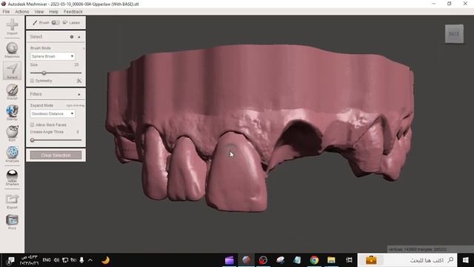Open File Explorer from the taskbar

click(331, 260)
